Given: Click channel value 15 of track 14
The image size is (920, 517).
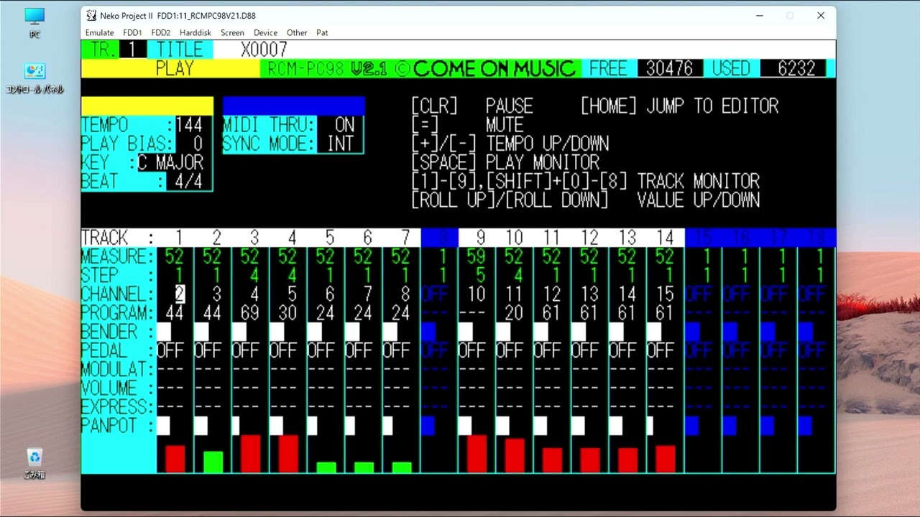Looking at the screenshot, I should 664,294.
